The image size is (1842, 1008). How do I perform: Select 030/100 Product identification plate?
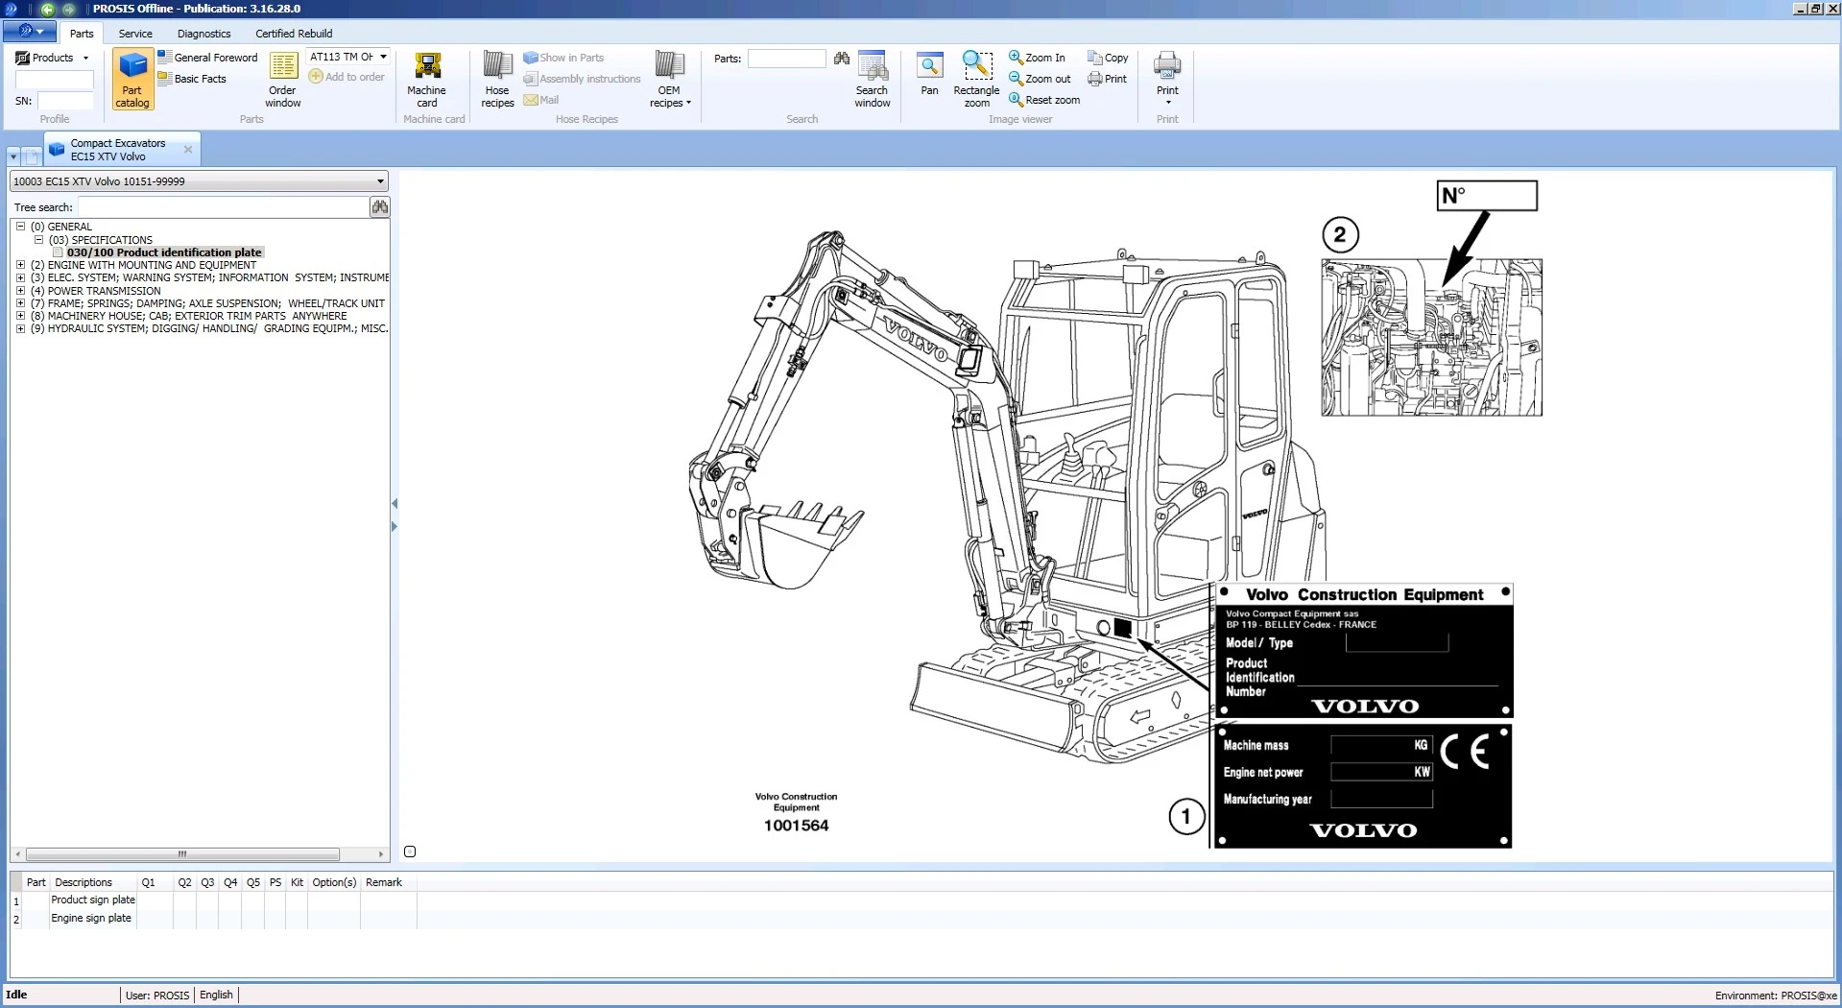164,252
